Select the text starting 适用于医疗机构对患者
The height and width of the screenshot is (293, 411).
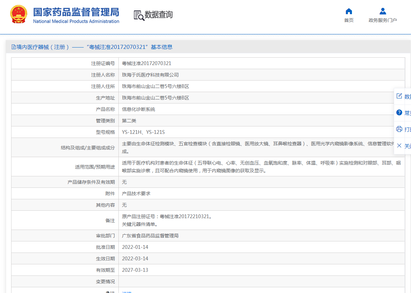pos(261,167)
